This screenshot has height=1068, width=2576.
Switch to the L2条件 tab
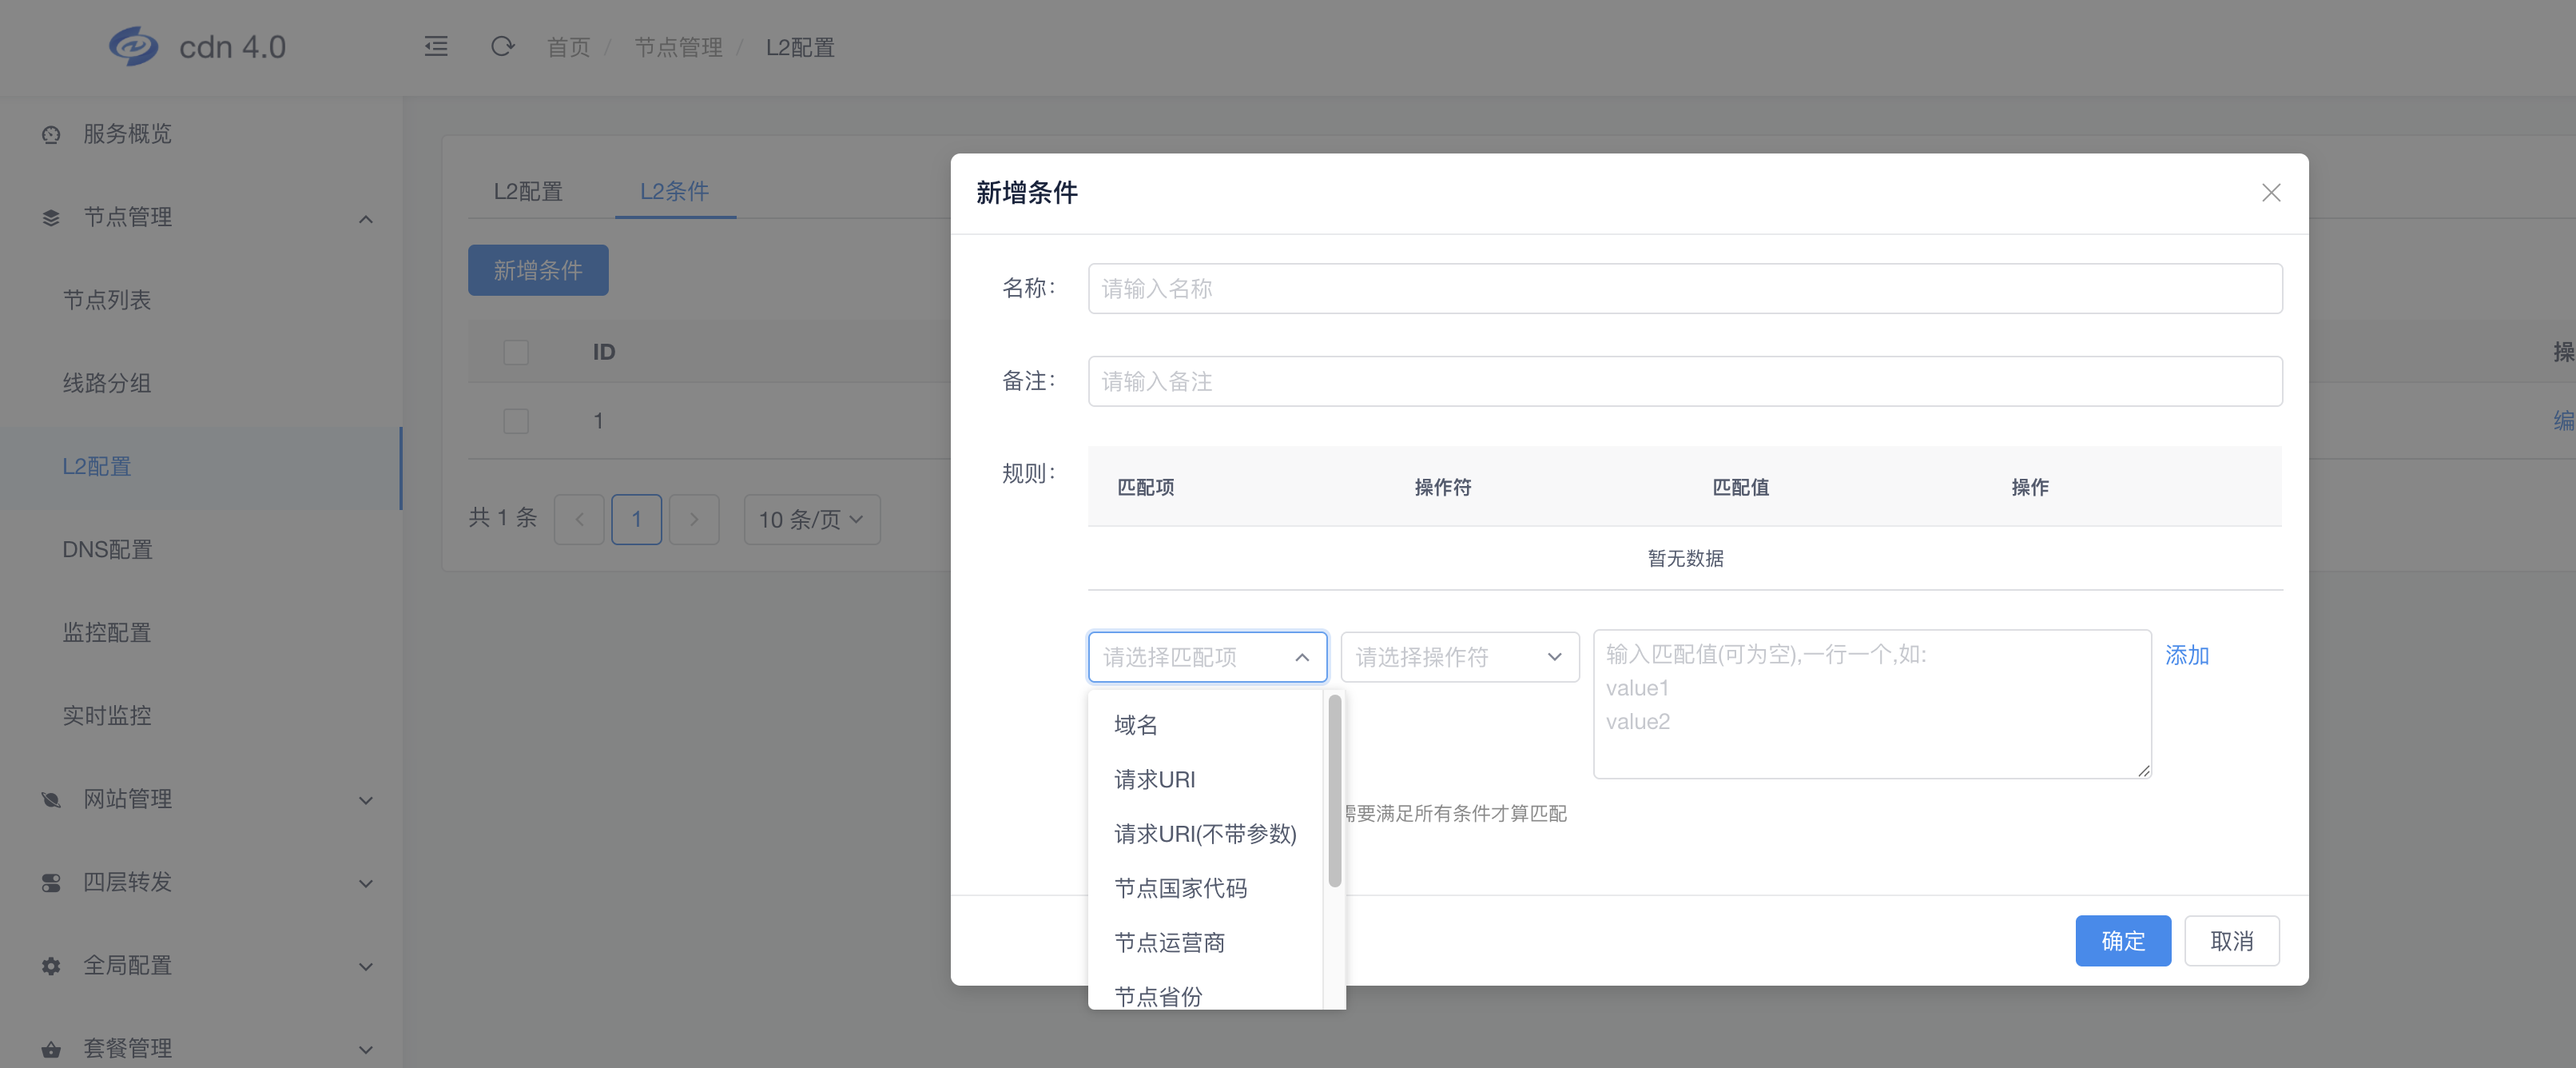(674, 191)
